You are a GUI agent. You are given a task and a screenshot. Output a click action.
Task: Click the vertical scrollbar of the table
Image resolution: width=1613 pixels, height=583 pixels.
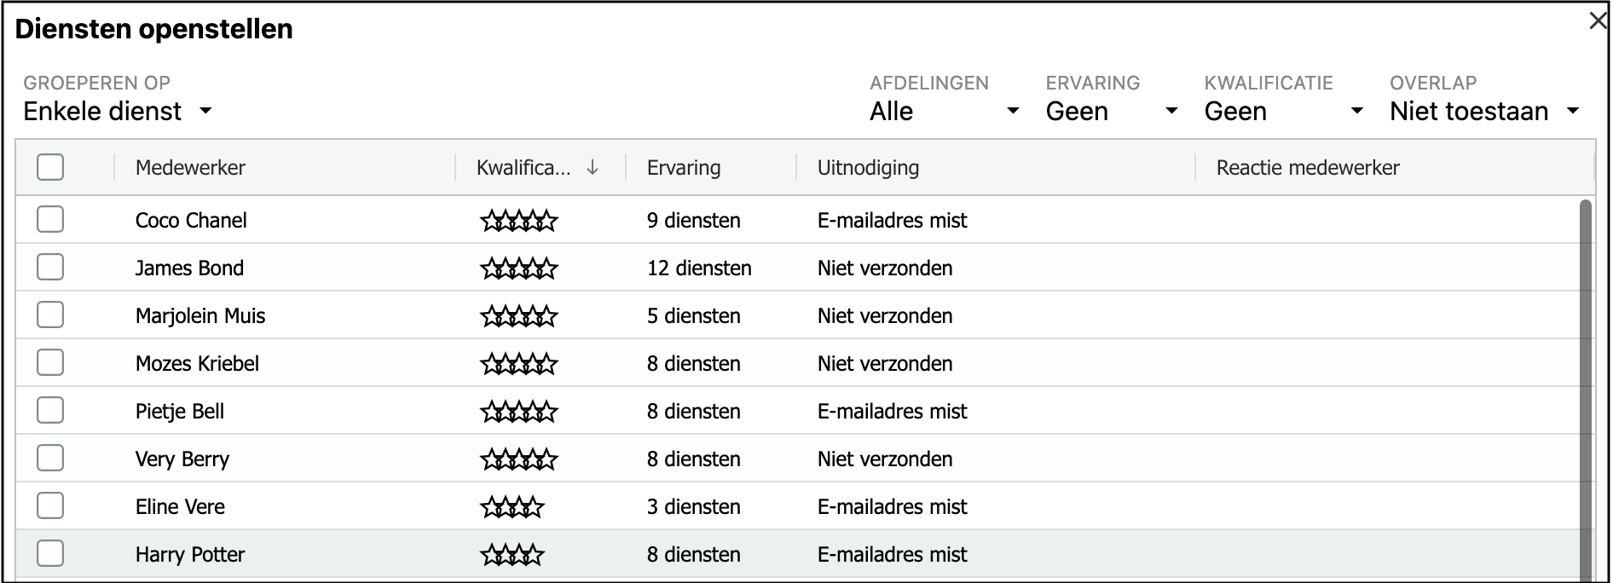1585,384
